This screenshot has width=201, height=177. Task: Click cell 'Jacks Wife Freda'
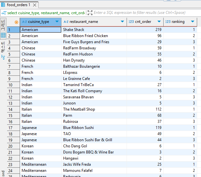tap(94, 164)
